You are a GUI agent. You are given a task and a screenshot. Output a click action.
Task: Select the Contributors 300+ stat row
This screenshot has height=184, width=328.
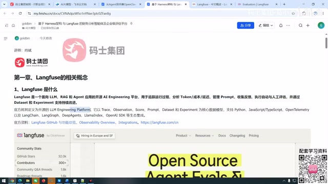tap(42, 163)
